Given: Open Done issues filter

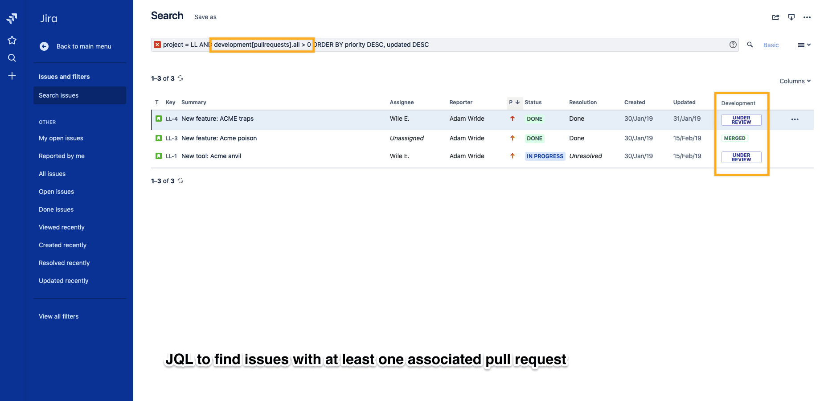Looking at the screenshot, I should pos(56,209).
